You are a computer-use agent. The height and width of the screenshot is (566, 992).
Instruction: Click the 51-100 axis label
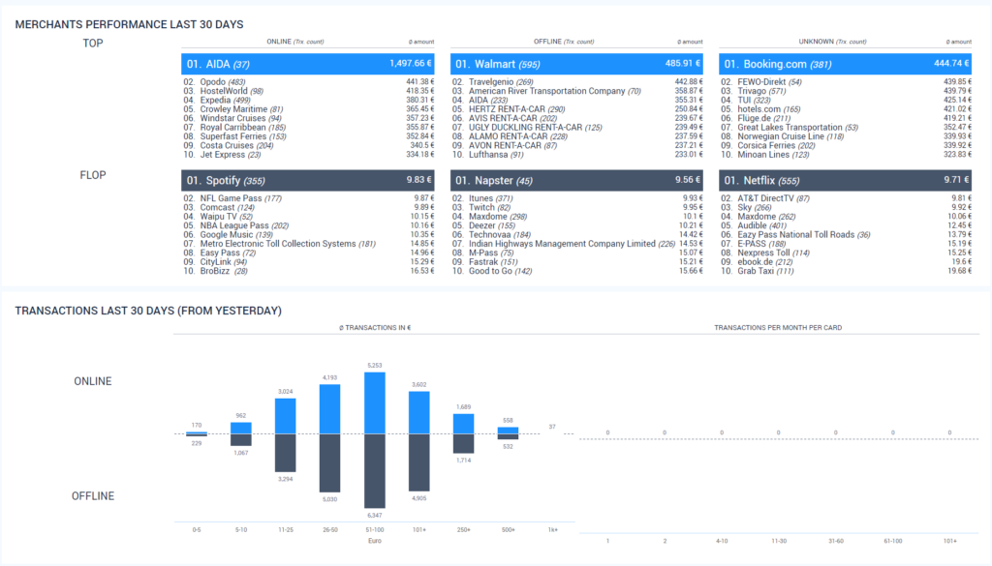(375, 530)
